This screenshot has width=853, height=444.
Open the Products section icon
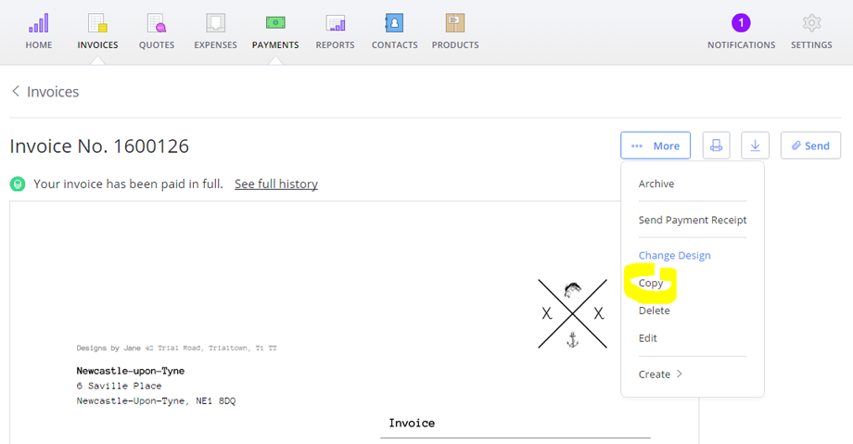pos(455,23)
